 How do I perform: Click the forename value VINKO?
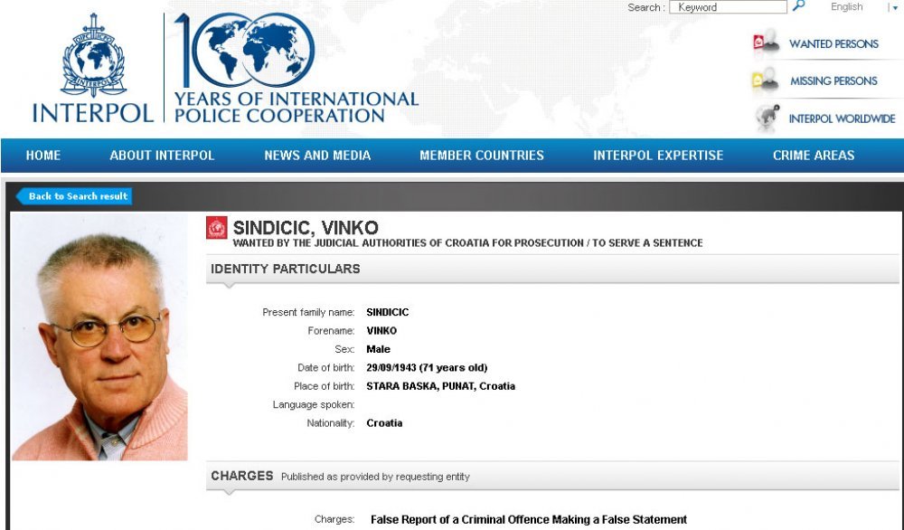click(381, 330)
